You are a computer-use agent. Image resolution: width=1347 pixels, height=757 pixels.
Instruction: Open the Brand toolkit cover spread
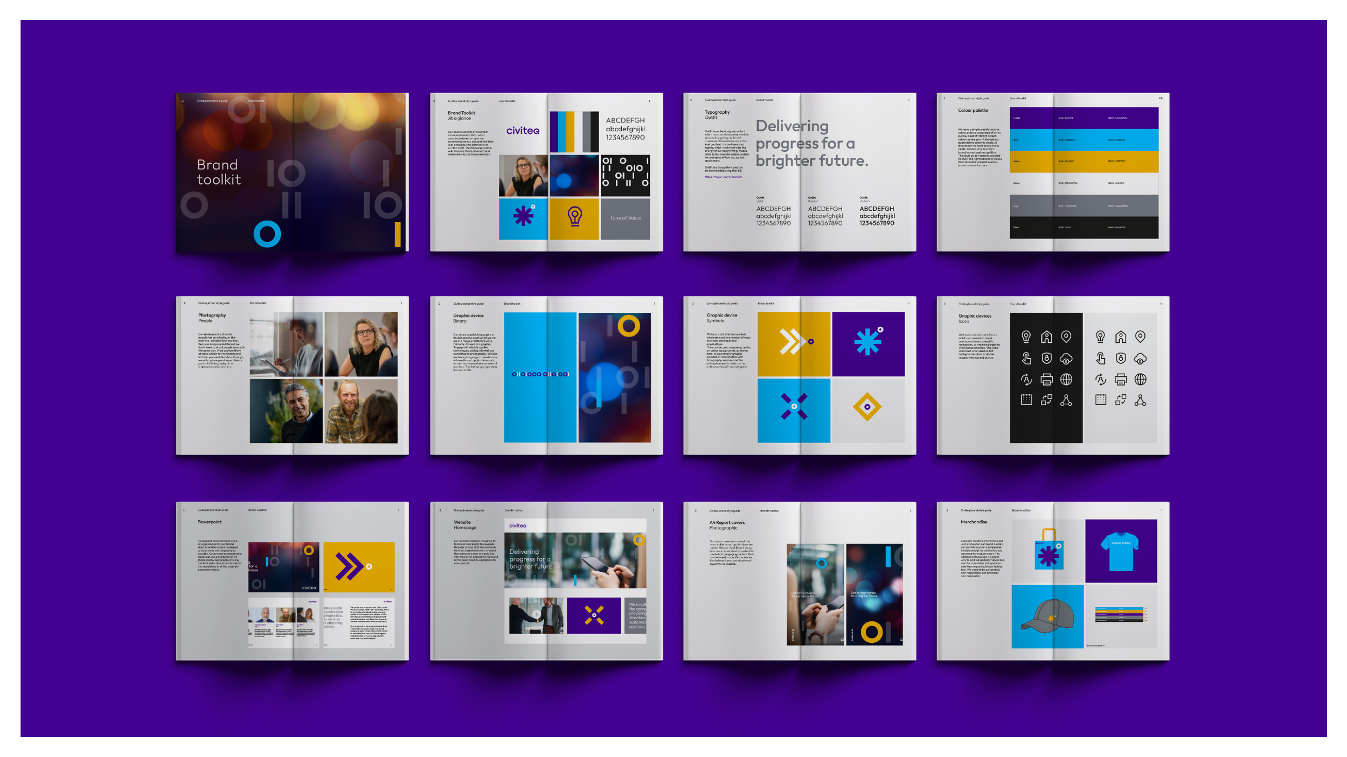[292, 172]
